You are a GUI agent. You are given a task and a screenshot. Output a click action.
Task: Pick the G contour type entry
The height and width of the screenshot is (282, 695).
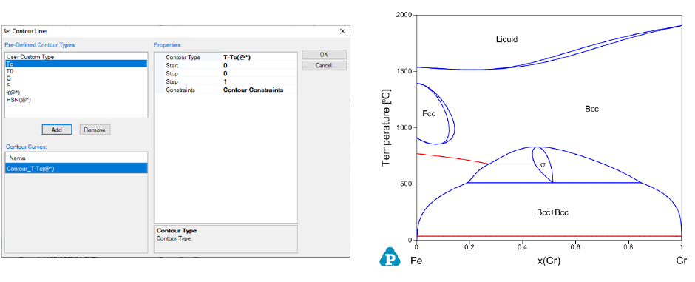[x=76, y=78]
